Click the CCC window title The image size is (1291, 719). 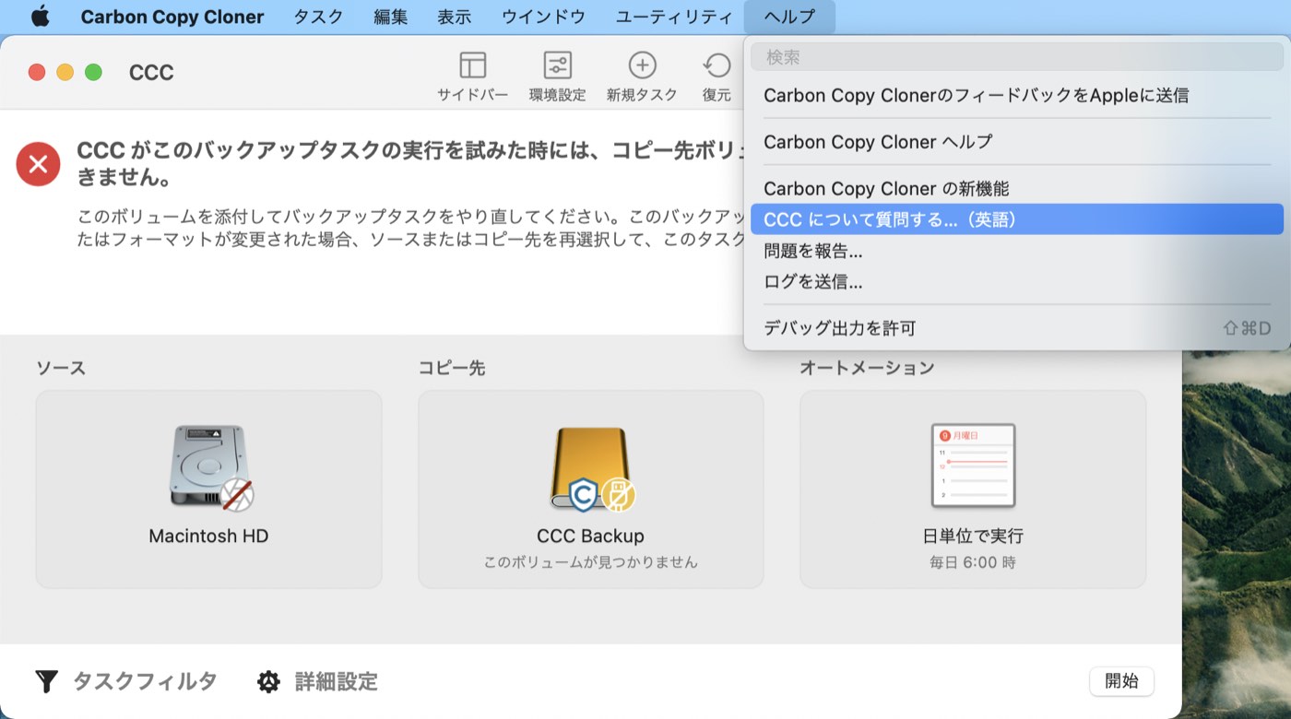click(x=151, y=73)
